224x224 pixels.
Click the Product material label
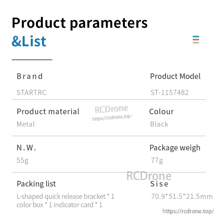click(48, 111)
